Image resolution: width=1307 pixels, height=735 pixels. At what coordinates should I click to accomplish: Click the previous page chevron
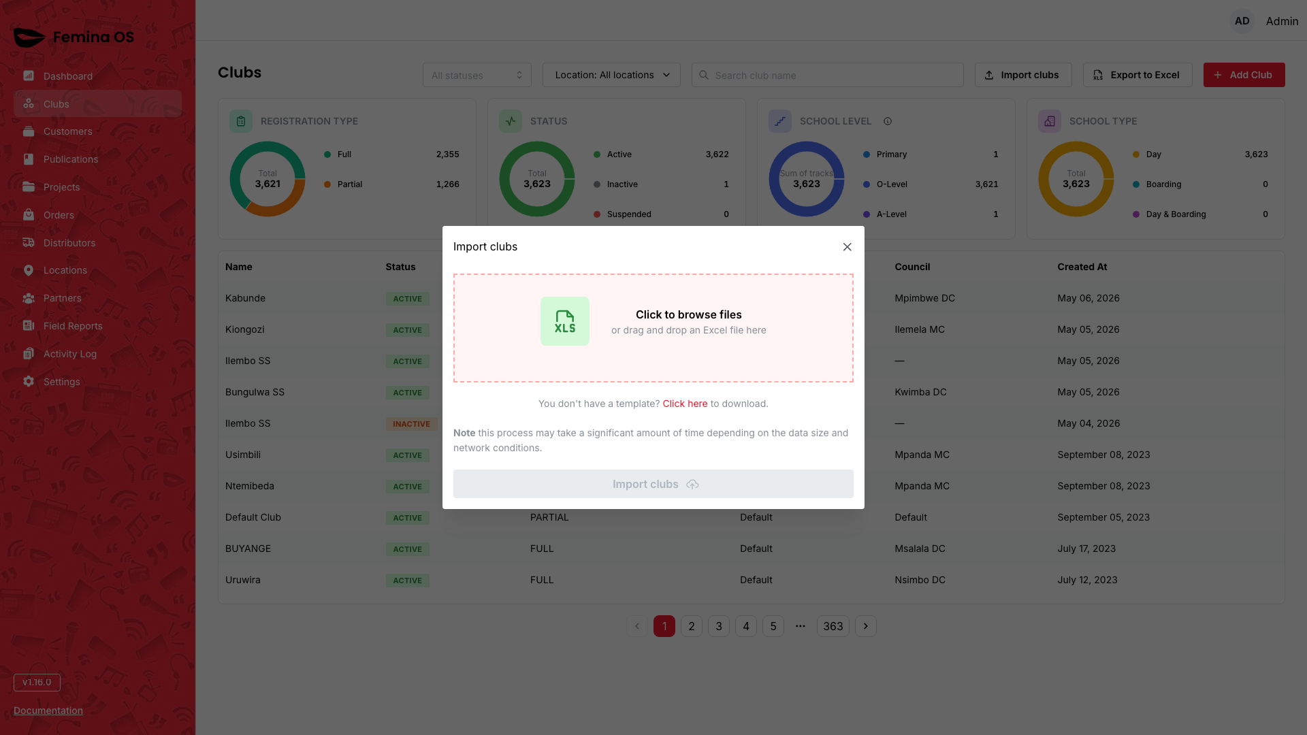pyautogui.click(x=637, y=626)
